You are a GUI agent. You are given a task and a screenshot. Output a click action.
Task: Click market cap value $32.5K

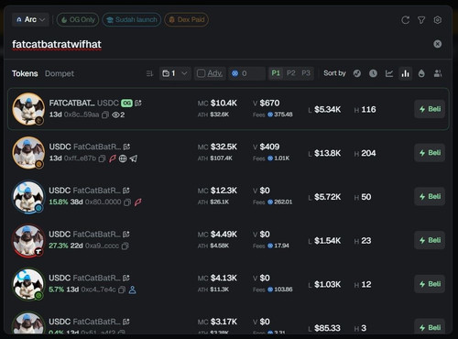click(x=224, y=147)
